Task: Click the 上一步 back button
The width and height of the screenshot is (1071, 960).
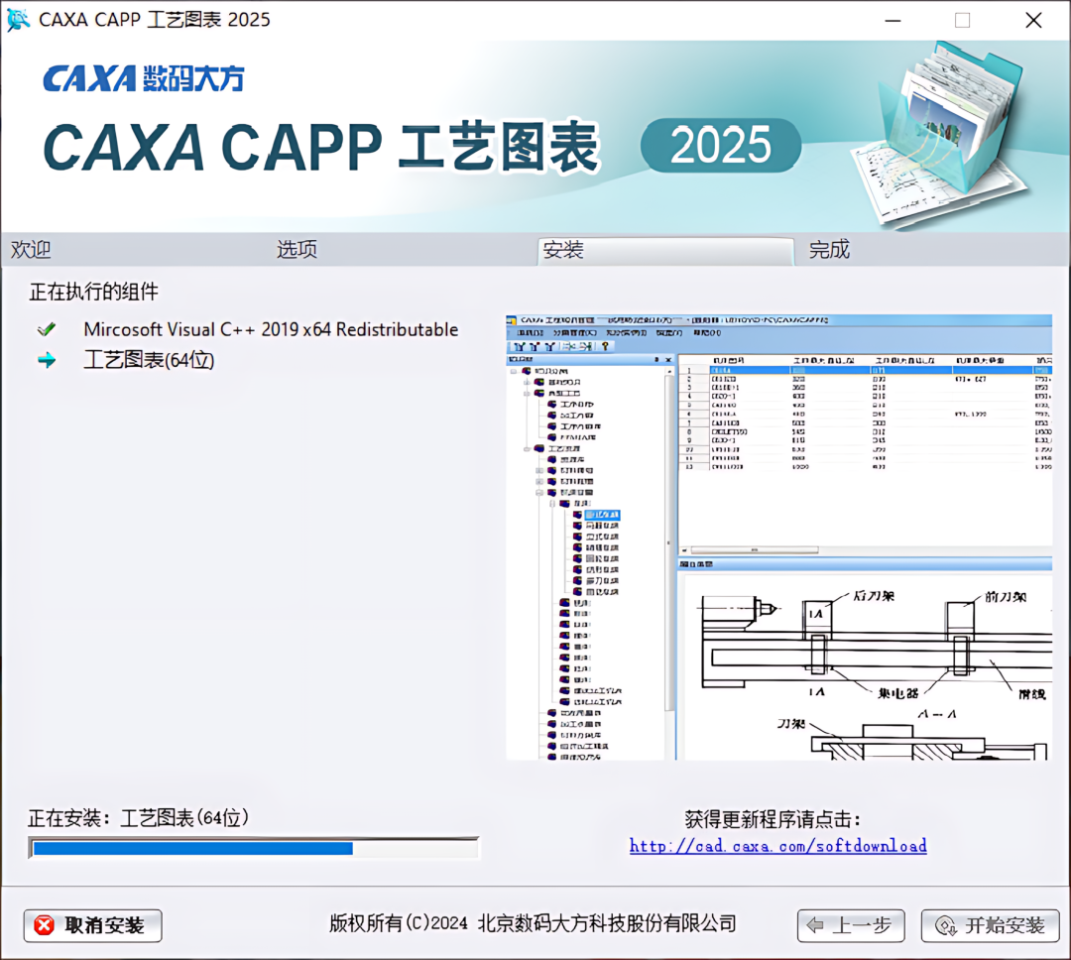Action: [x=851, y=926]
